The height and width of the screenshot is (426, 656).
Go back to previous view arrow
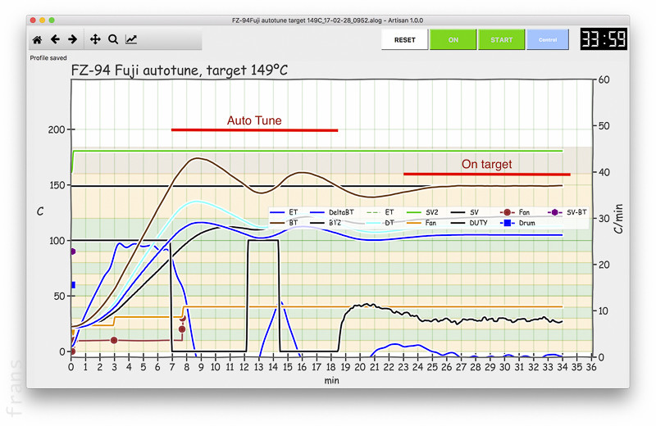(x=55, y=39)
